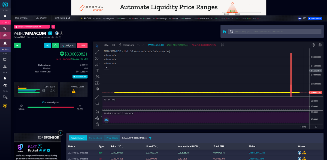Screen dimensions: 327x160
Task: Click the green exit arrow button
Action: coord(17,46)
